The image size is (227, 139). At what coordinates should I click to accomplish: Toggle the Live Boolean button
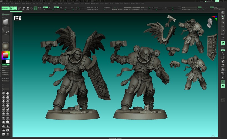[x=5, y=8]
